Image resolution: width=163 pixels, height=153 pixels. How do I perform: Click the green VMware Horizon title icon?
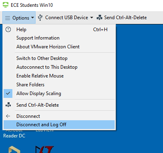point(6,5)
